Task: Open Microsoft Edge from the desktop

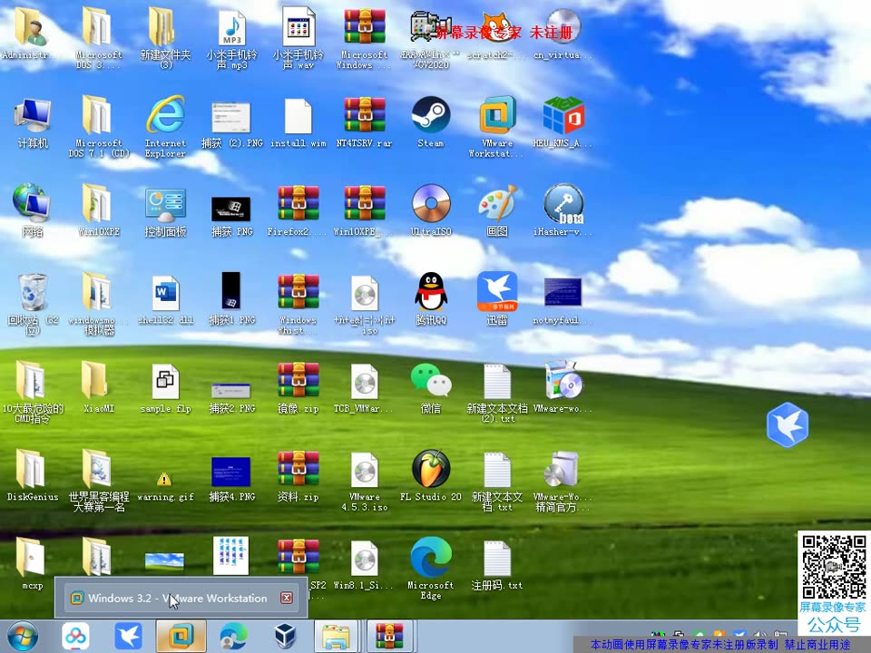Action: 430,557
